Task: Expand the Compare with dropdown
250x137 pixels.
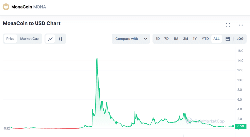Action: click(x=131, y=39)
